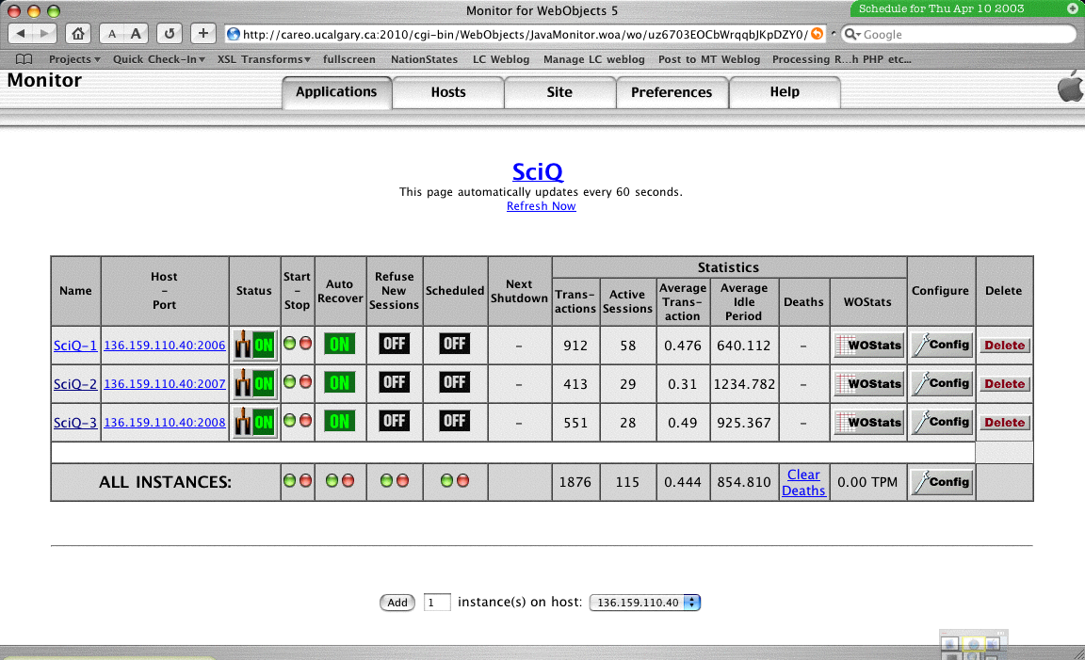Toggle Refuse New Sessions for SciQ-2
Screen dimensions: 1085x660
click(394, 383)
